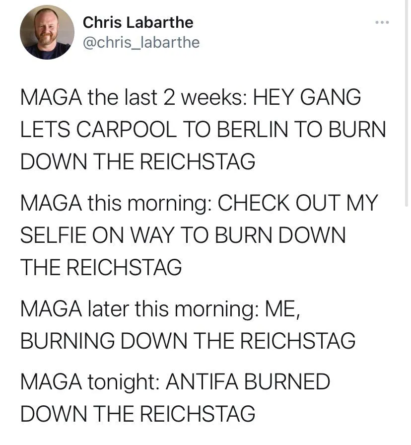Viewport: 411px width, 445px height.
Task: Click the phrase CHECK OUT MY
Action: click(x=298, y=203)
